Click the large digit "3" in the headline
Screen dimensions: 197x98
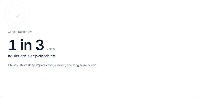point(40,45)
